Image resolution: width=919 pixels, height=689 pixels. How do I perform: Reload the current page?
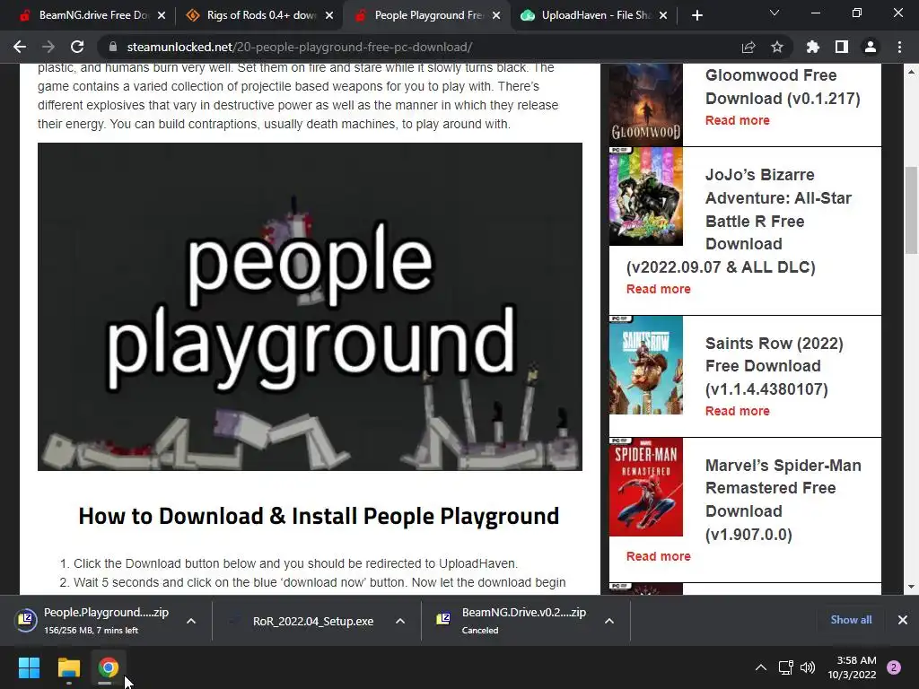(77, 47)
